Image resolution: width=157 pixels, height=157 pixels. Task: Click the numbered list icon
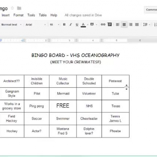click(x=155, y=24)
